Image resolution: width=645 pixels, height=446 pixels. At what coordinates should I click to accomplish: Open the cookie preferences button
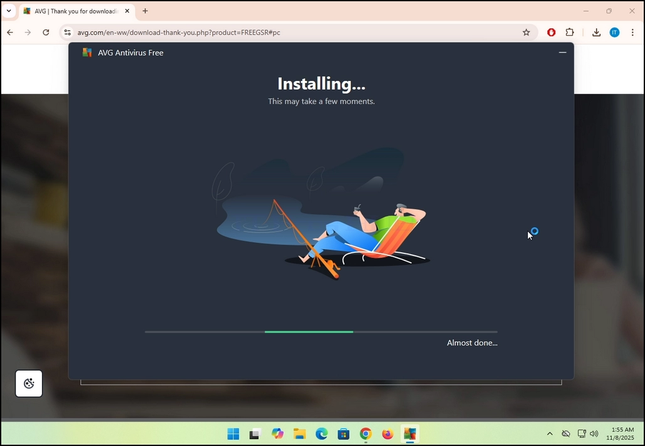[29, 383]
